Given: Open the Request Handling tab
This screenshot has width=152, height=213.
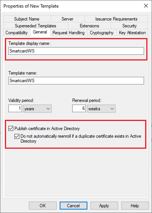Looking at the screenshot, I should click(x=68, y=33).
